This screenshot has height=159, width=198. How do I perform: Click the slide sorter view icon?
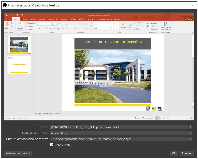click(x=160, y=118)
